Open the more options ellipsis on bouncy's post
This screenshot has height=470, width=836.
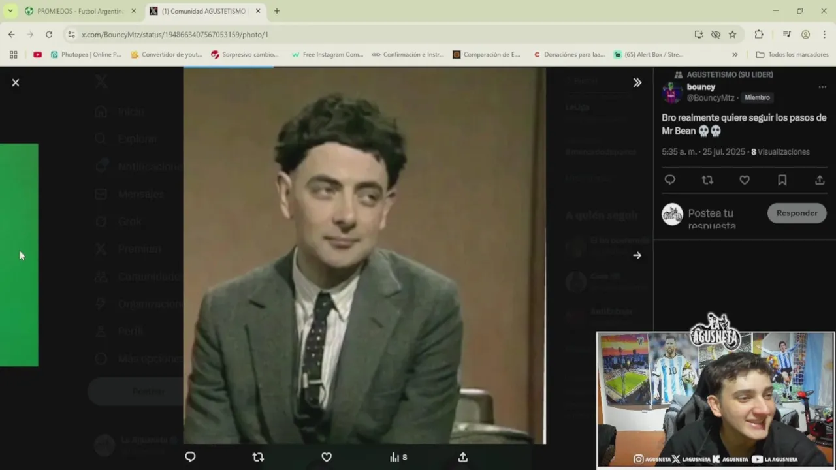(822, 87)
